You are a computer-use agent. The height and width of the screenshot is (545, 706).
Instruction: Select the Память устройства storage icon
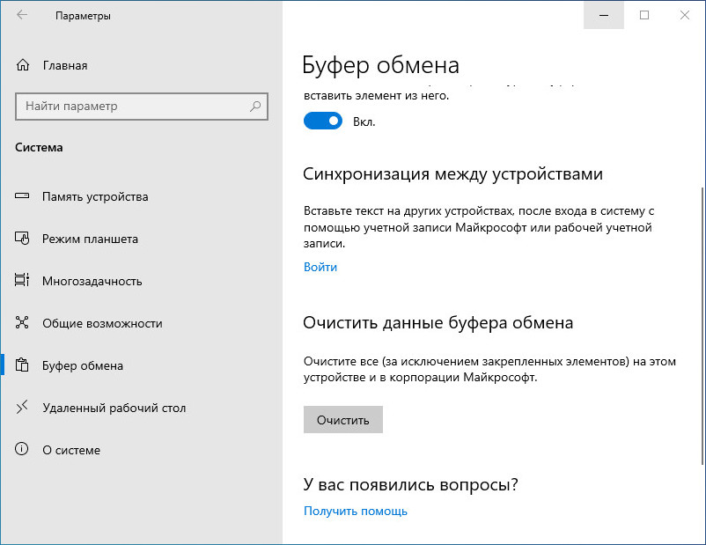click(22, 196)
